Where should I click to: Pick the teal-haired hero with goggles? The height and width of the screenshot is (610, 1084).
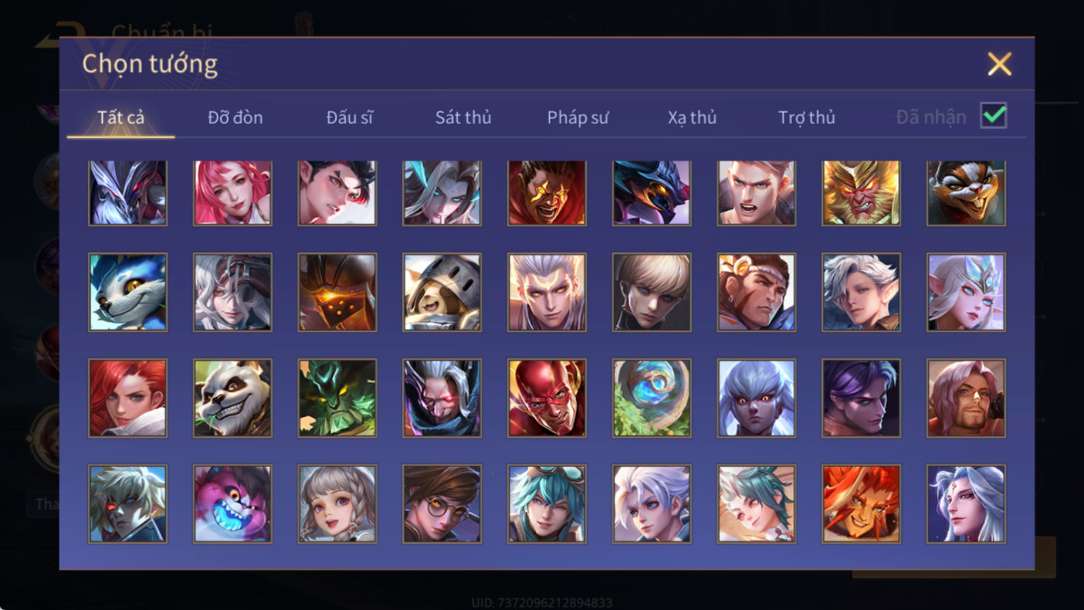[547, 504]
